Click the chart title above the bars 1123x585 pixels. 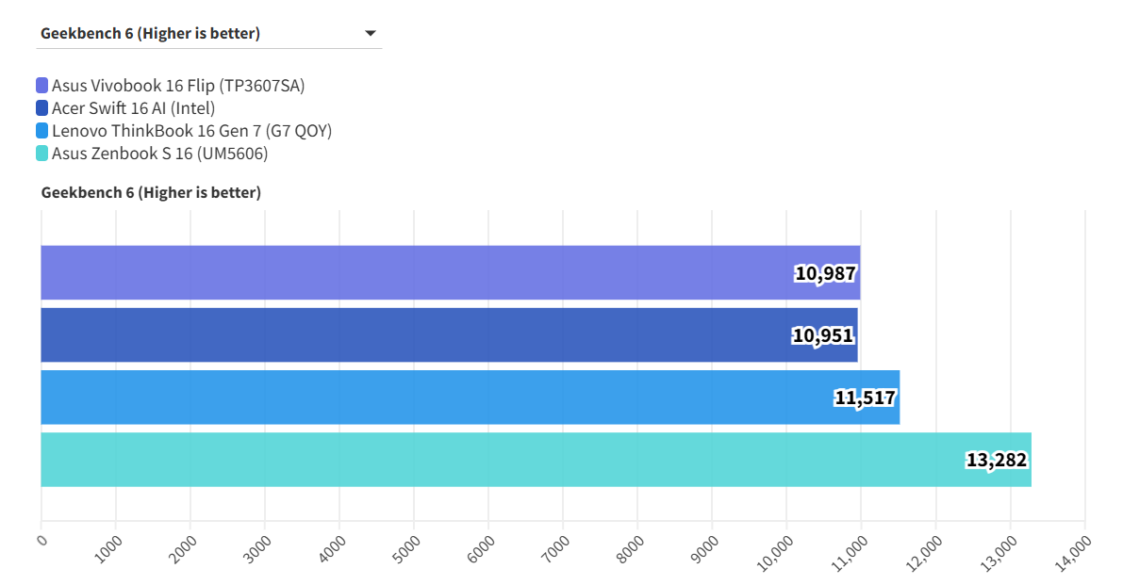point(151,192)
